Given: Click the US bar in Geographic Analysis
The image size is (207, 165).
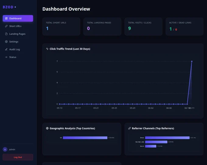Looking at the screenshot, I should click(x=85, y=138).
